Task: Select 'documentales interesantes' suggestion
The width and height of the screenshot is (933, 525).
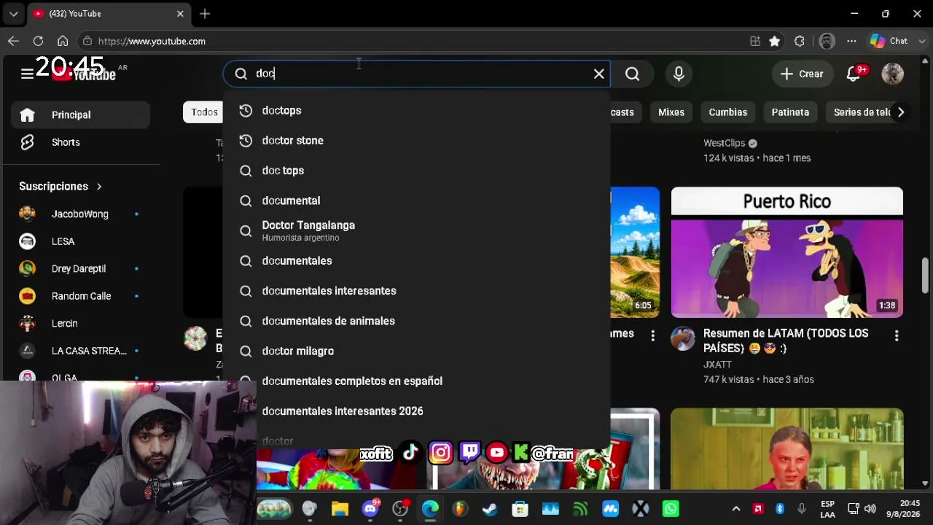Action: 416,291
